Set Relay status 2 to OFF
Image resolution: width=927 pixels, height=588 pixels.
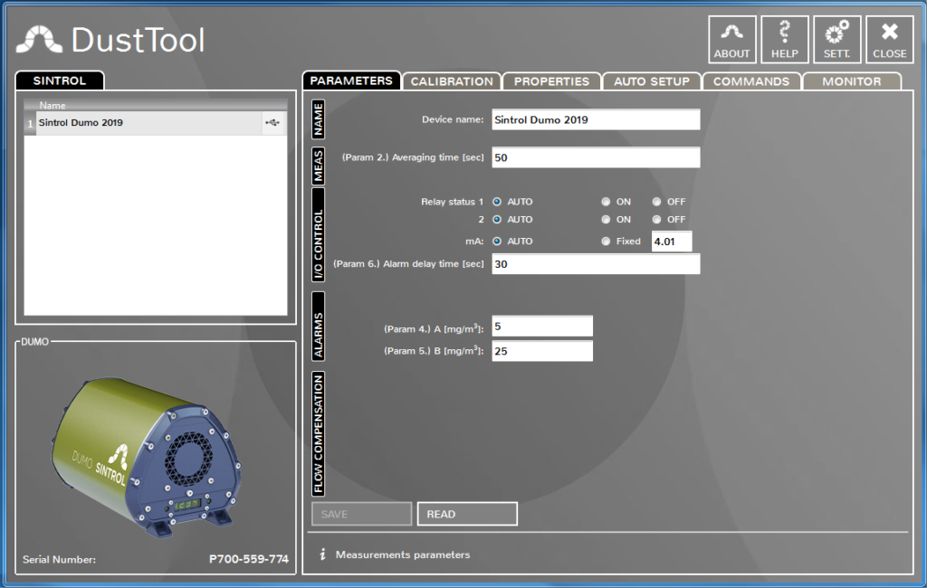point(656,219)
